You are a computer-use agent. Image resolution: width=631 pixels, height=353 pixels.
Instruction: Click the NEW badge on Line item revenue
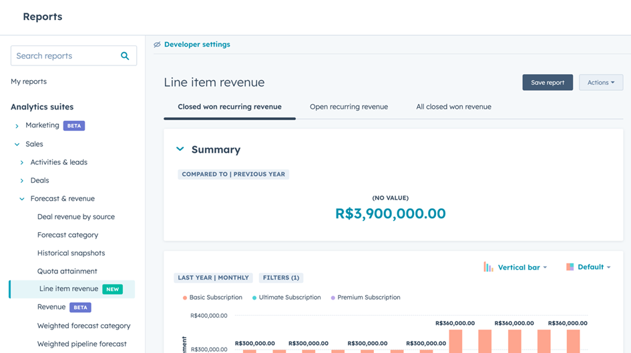click(112, 289)
